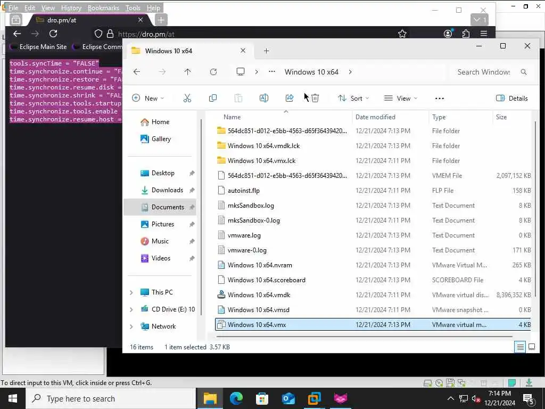This screenshot has width=545, height=409.
Task: Click the Delete trash icon in Explorer
Action: pos(315,99)
